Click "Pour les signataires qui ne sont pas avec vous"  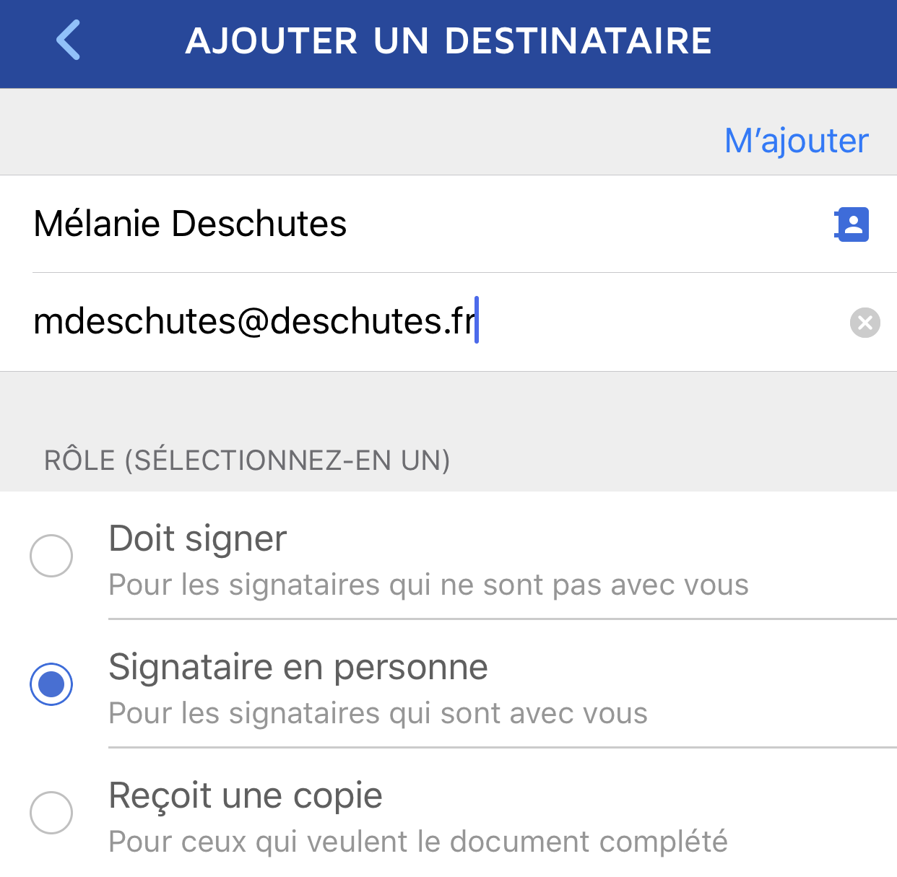[428, 585]
